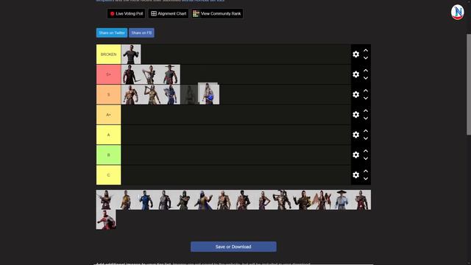Select the purple-robed character in the pool
The image size is (471, 265).
(205, 199)
